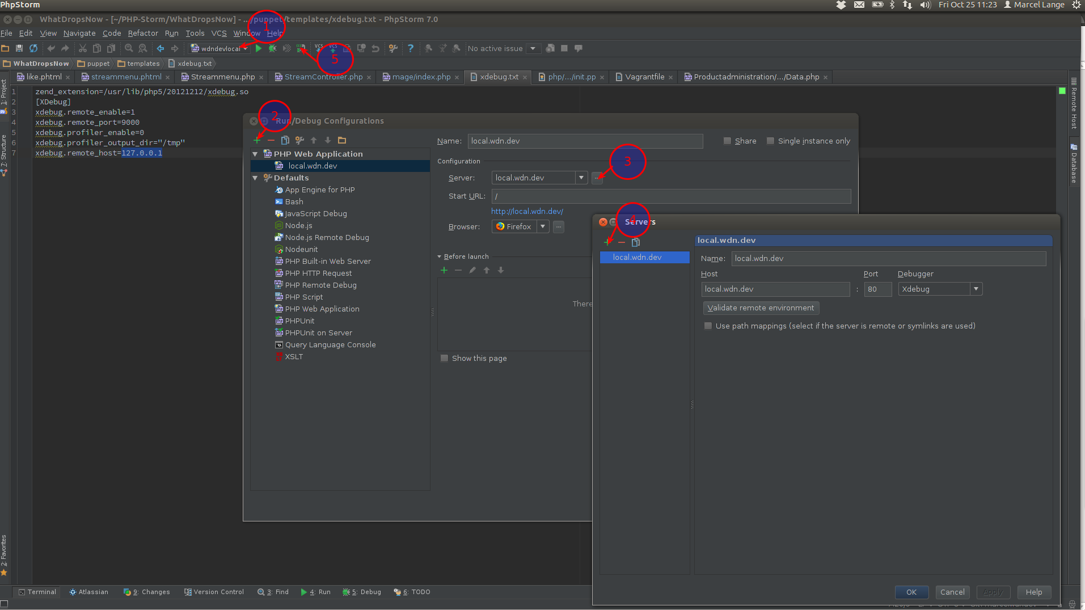The image size is (1085, 610).
Task: Click Create New Folder icon in configurations toolbar
Action: point(342,140)
